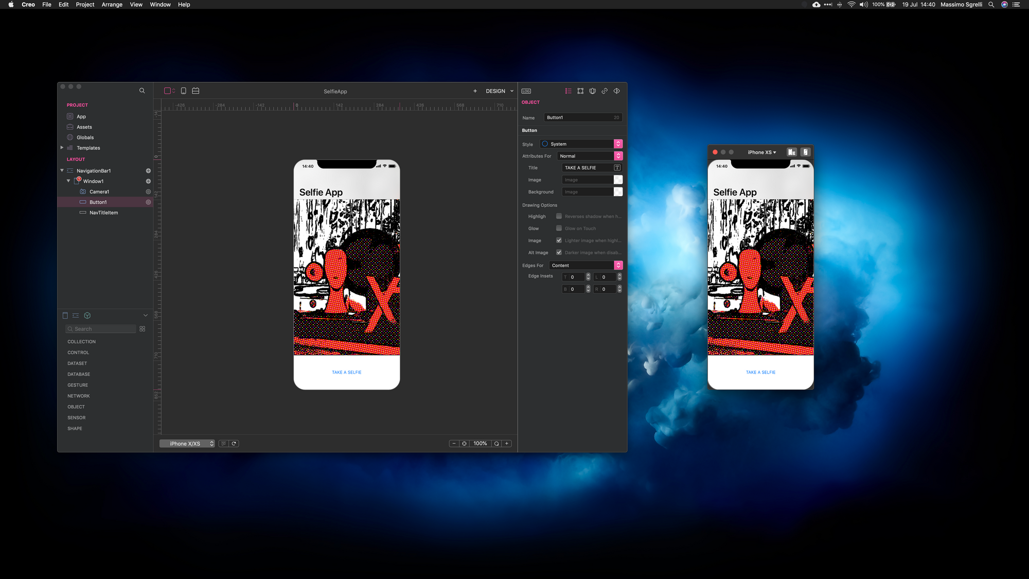Open the Attributes For Normal dropdown
The width and height of the screenshot is (1029, 579).
click(590, 156)
